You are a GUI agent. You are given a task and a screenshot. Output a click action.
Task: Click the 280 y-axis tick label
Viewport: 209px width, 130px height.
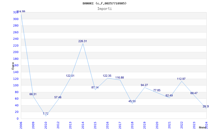click(16, 25)
